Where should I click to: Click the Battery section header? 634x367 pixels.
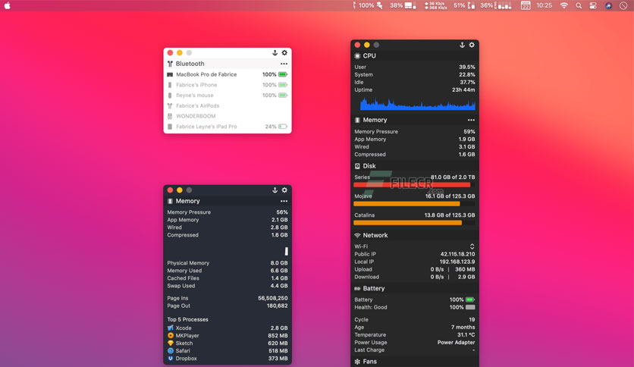point(415,289)
